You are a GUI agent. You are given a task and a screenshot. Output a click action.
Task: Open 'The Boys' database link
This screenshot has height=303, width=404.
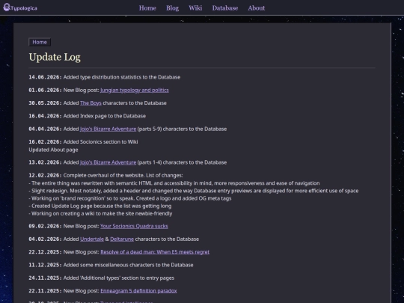[91, 103]
